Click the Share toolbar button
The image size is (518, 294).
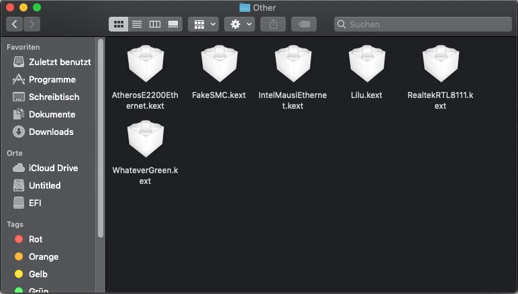[x=273, y=24]
